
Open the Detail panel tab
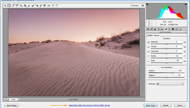155,29
